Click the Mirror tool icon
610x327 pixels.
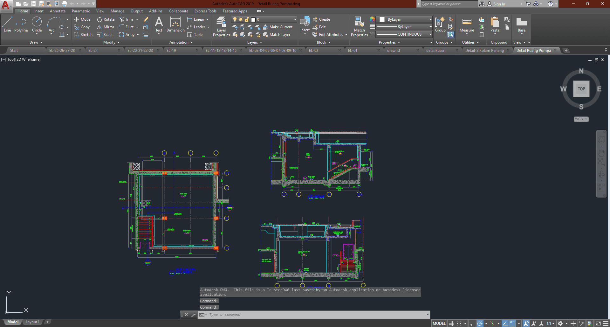(99, 27)
